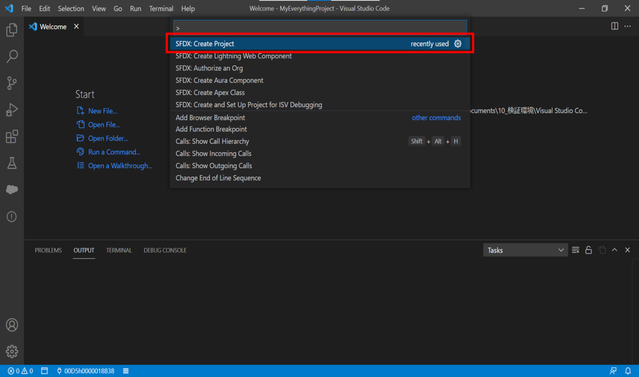Click the gear icon beside SFDX: Create Project
Viewport: 639px width, 377px height.
point(458,44)
